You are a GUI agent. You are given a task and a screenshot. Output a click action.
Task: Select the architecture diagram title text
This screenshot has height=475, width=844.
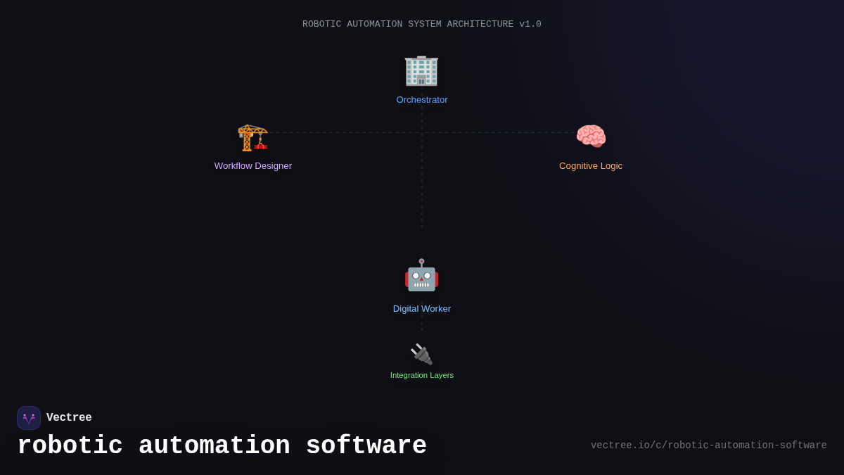(x=421, y=23)
